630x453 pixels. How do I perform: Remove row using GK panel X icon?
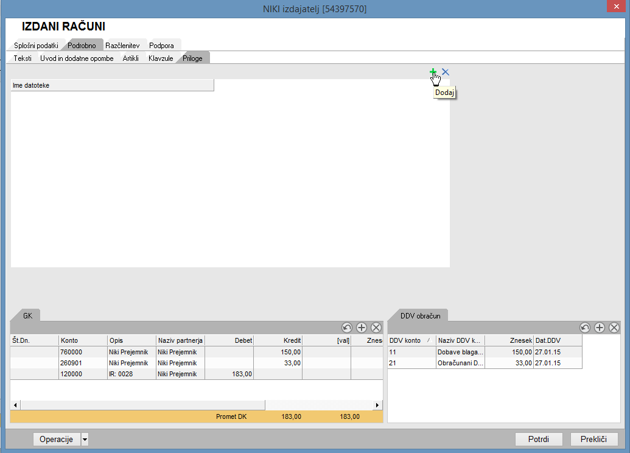coord(376,328)
